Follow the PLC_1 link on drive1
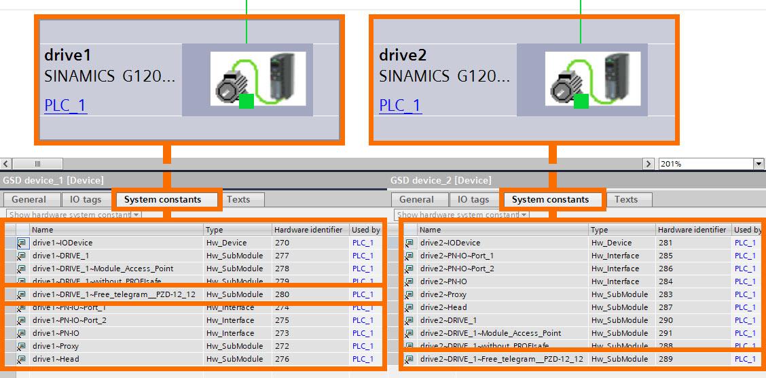This screenshot has height=378, width=766. click(x=65, y=105)
